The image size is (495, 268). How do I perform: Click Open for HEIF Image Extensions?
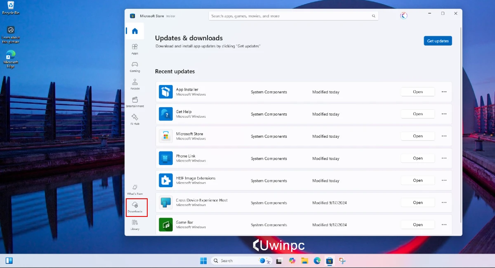coord(418,180)
